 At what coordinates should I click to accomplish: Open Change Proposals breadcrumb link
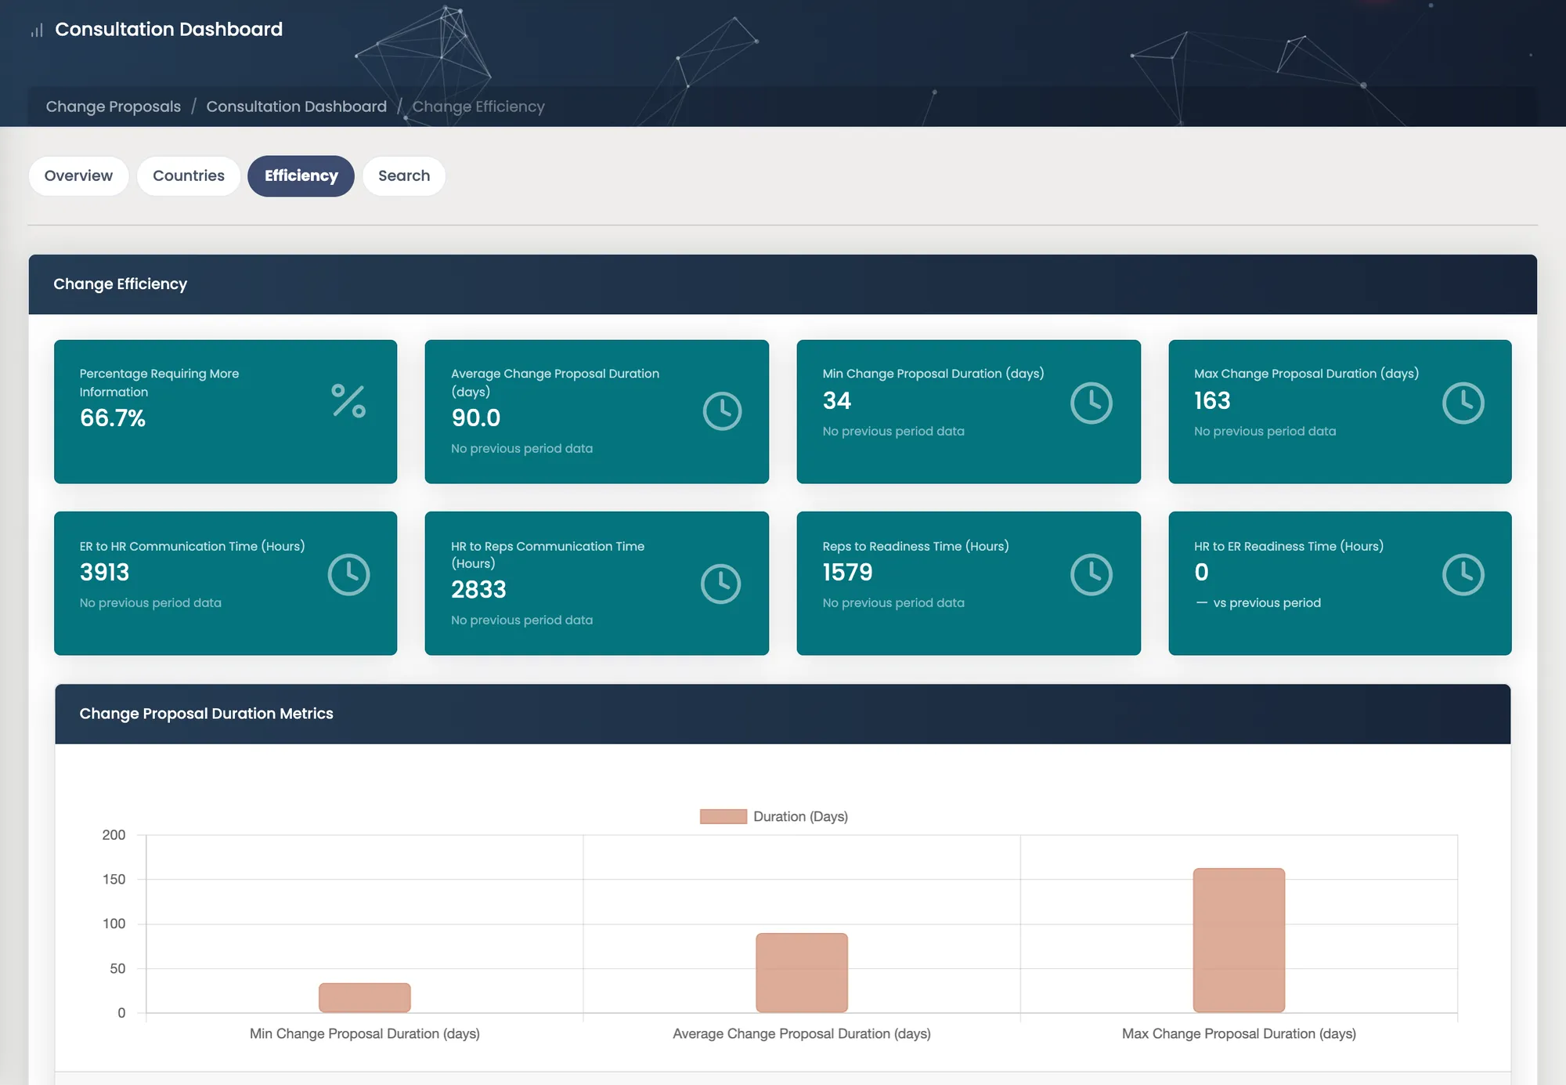[x=113, y=107]
